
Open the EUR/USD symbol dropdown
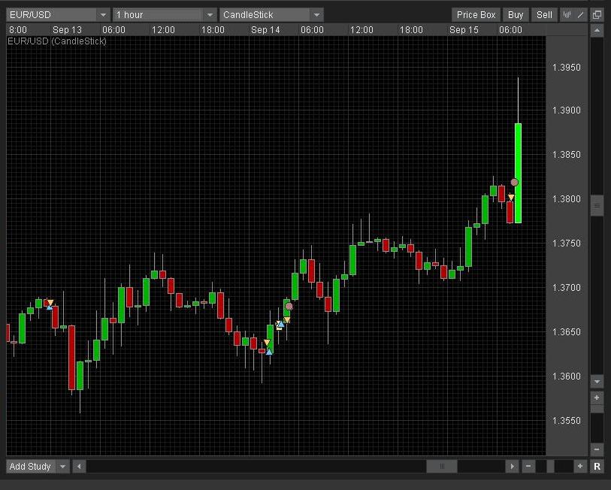[103, 15]
